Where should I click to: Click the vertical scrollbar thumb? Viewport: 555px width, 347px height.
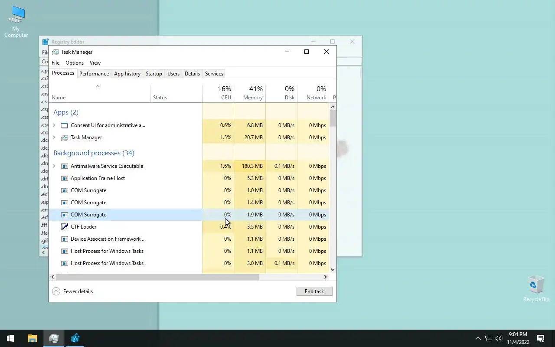(333, 119)
